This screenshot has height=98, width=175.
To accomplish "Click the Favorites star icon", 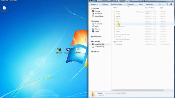I will click(92, 8).
